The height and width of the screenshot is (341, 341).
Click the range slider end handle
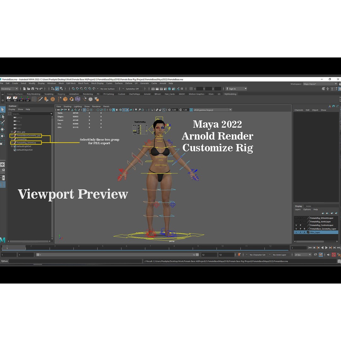click(x=197, y=255)
